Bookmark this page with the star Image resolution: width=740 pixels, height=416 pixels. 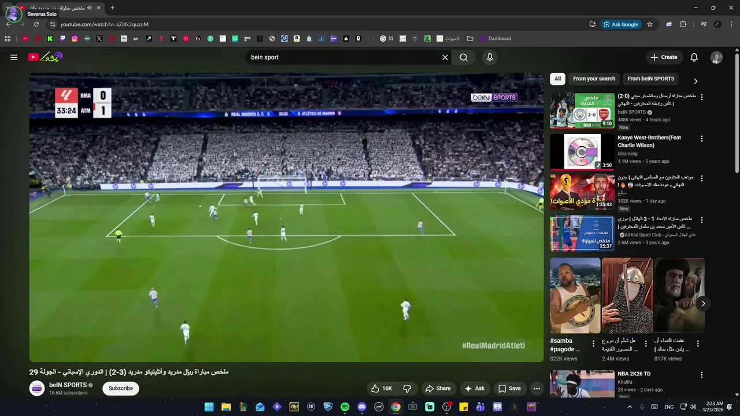pos(650,24)
